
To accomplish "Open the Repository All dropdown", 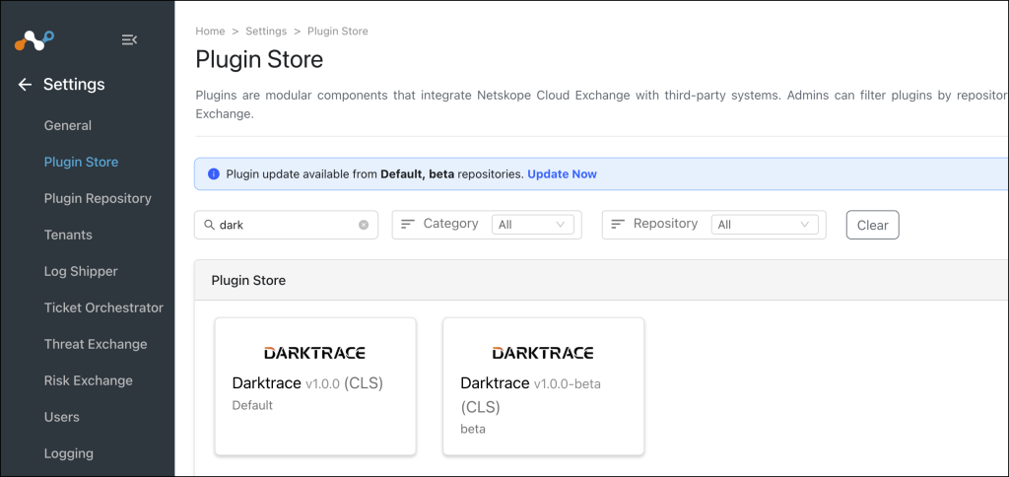I will pos(765,225).
